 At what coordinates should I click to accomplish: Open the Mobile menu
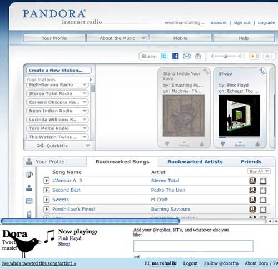pyautogui.click(x=181, y=38)
